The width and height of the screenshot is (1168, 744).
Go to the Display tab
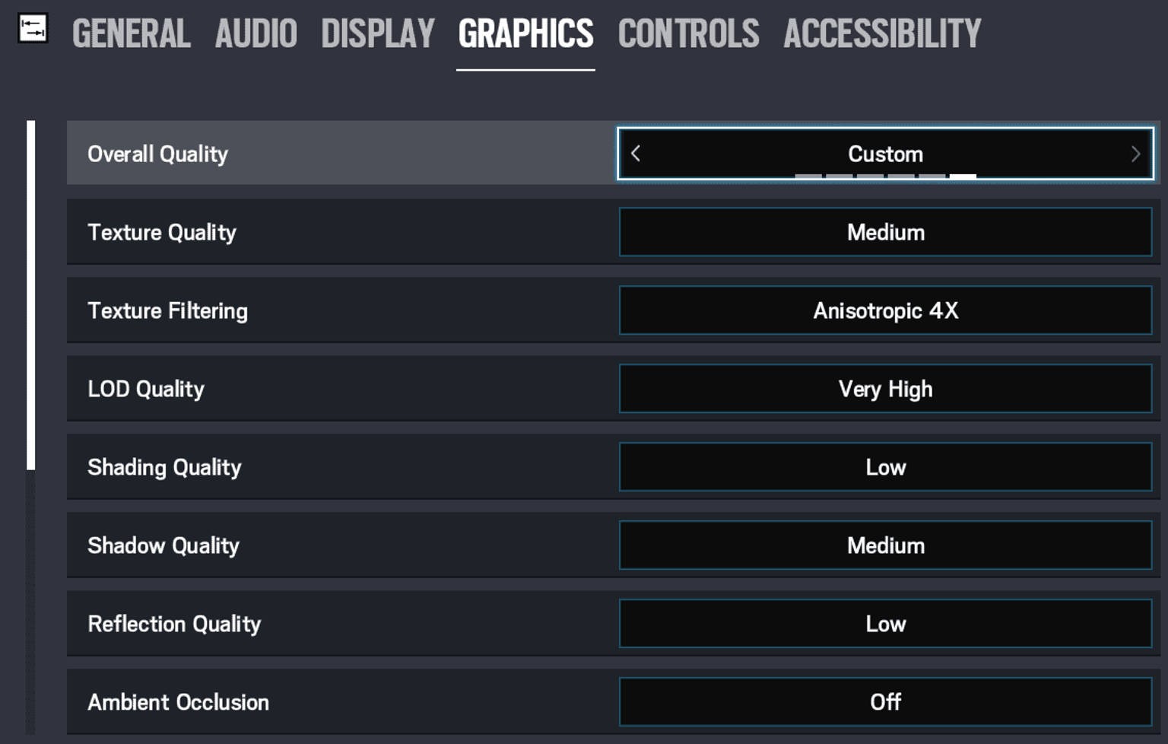click(377, 34)
